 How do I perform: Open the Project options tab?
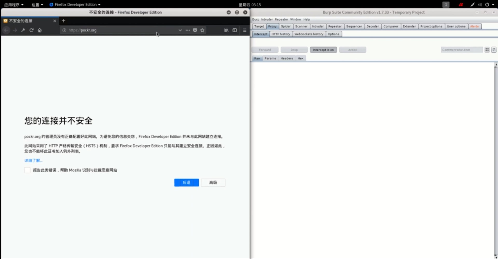[x=431, y=26]
